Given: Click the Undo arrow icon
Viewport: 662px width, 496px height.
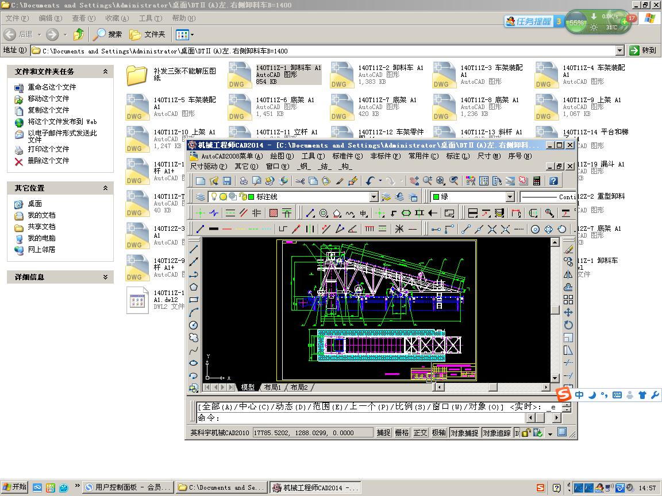Looking at the screenshot, I should tap(371, 181).
